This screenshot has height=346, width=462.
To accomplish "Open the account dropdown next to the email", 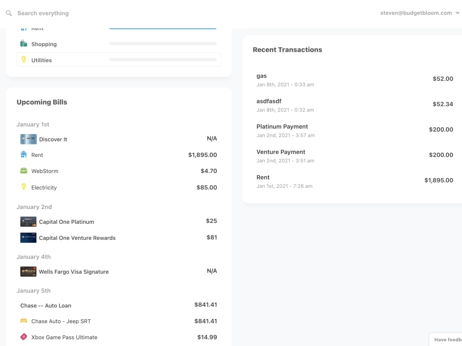I will tap(457, 13).
